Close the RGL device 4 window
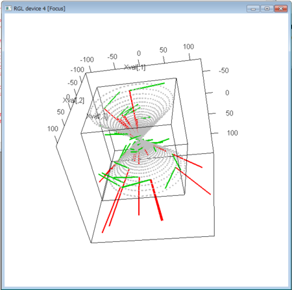292x290 pixels. click(x=281, y=8)
